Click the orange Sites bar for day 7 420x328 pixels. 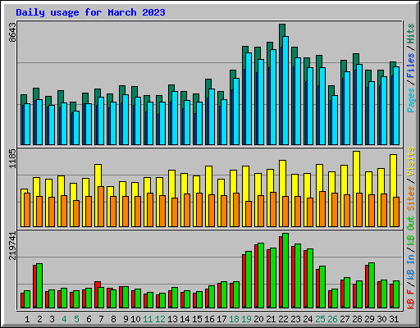click(x=101, y=207)
